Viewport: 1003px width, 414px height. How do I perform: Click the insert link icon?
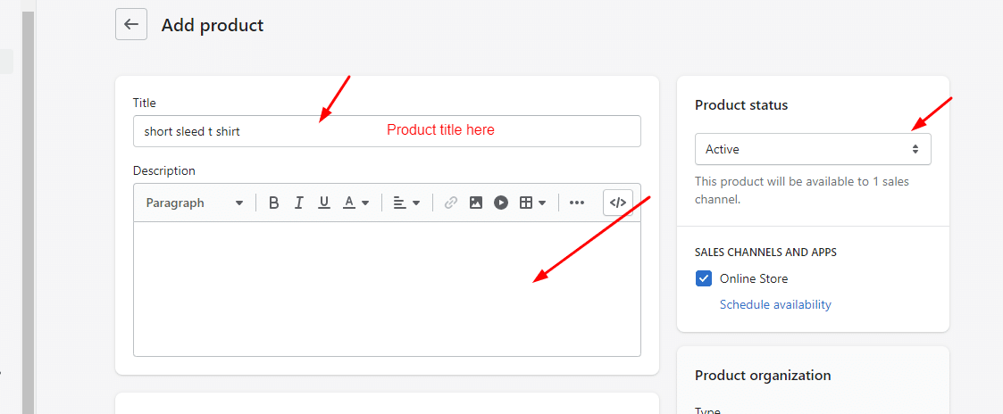click(451, 203)
